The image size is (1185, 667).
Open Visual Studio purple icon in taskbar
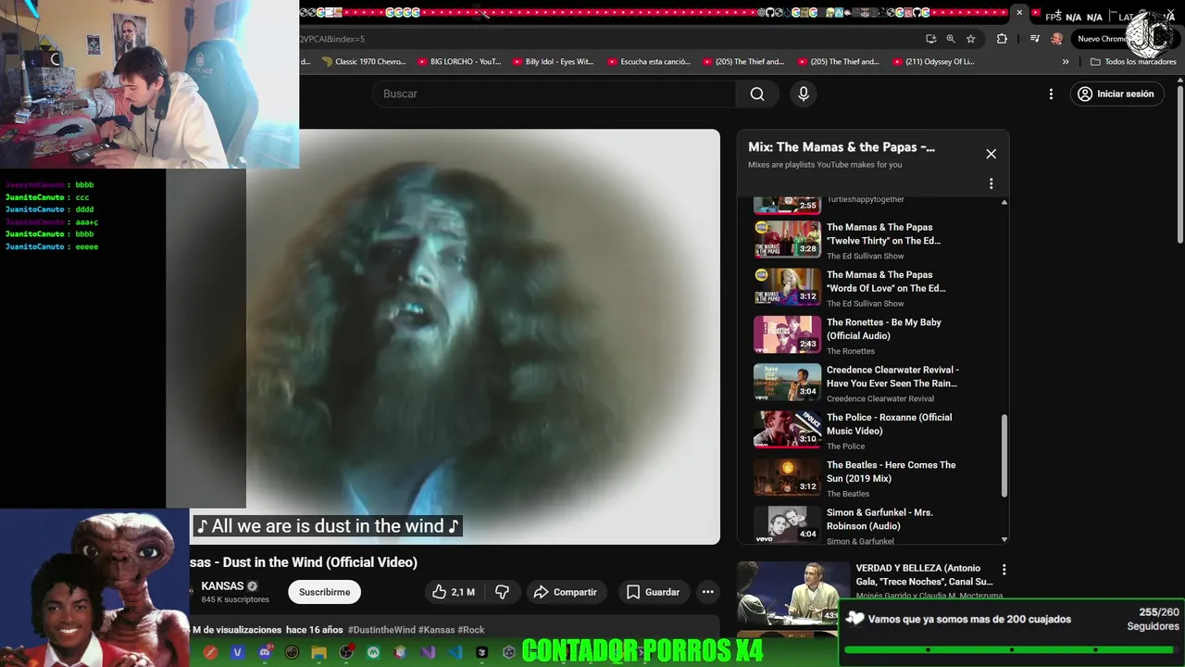click(x=428, y=652)
